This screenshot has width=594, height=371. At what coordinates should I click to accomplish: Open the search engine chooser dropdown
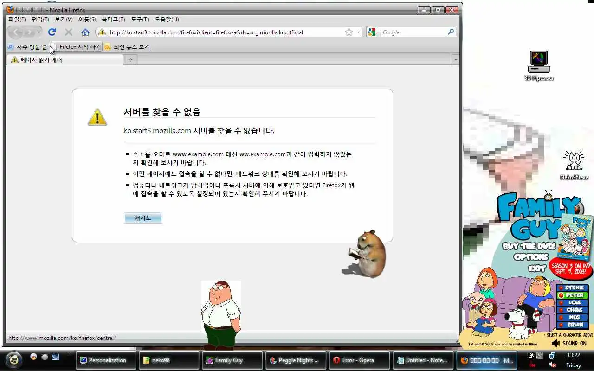tap(378, 32)
